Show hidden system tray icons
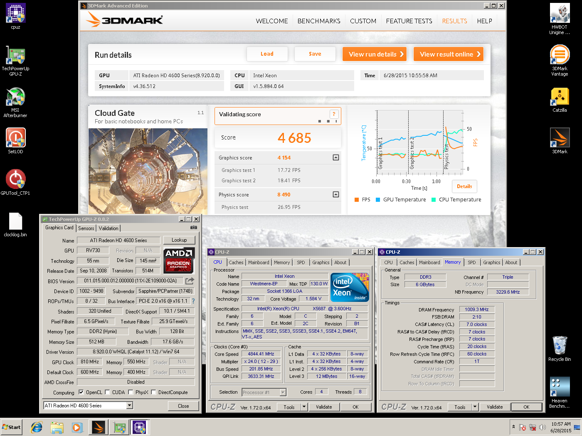 [514, 427]
